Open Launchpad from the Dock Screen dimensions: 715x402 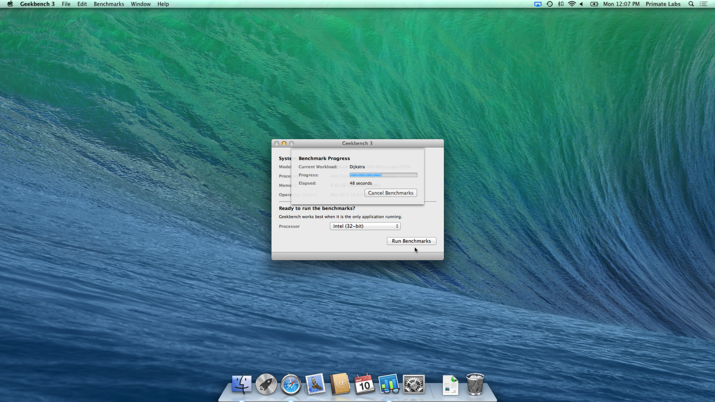[x=266, y=384]
